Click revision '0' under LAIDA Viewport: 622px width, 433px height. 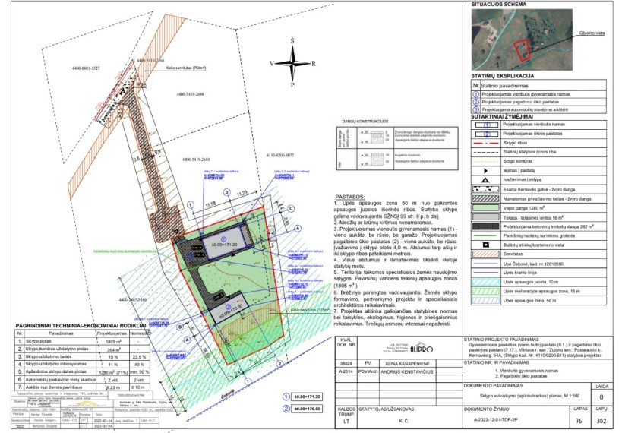[x=601, y=397]
